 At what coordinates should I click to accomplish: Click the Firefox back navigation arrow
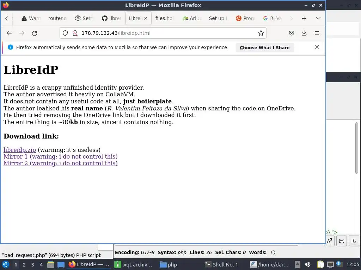9,33
